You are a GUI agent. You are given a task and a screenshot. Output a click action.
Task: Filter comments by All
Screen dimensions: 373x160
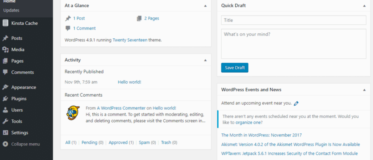68,142
